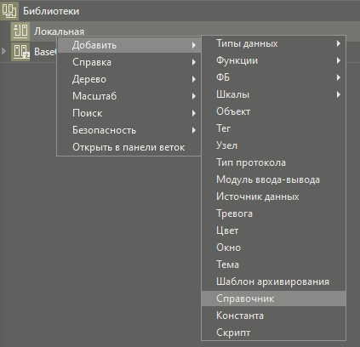Expand the ФБ submenu

pos(274,77)
